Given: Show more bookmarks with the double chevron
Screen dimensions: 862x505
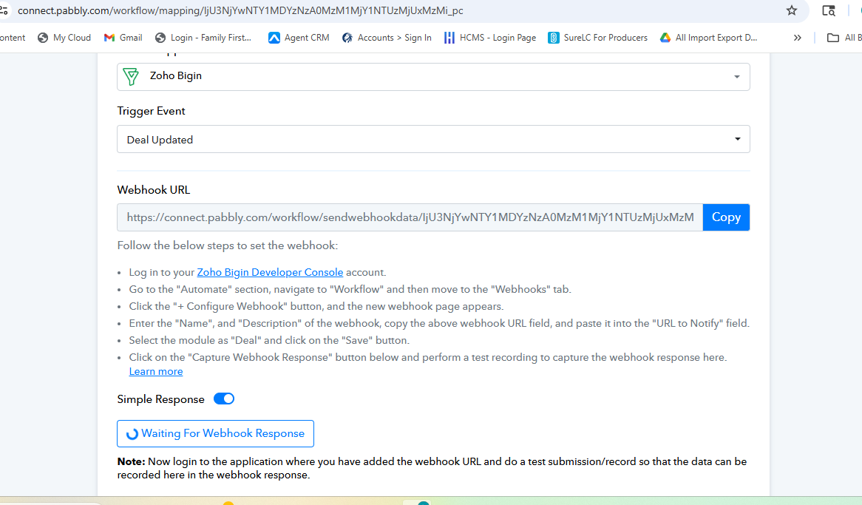Looking at the screenshot, I should coord(797,38).
